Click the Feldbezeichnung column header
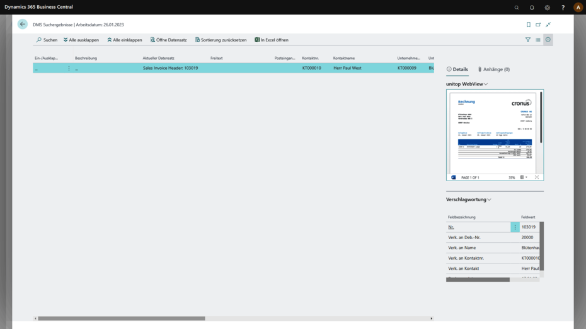Image resolution: width=586 pixels, height=329 pixels. tap(461, 217)
